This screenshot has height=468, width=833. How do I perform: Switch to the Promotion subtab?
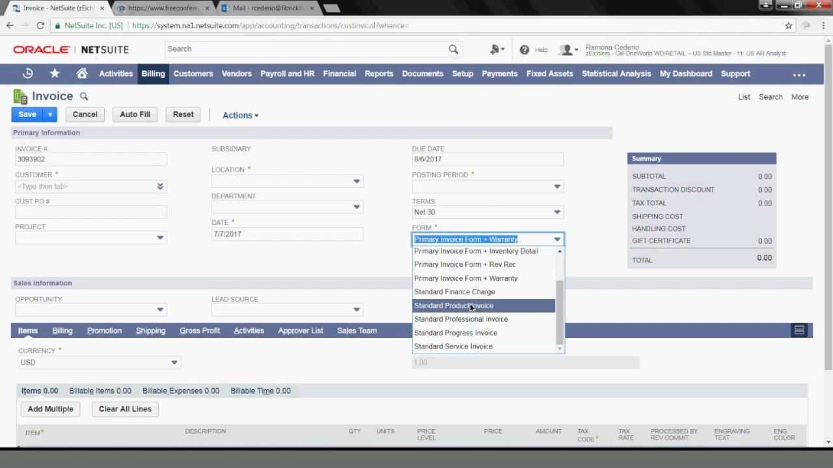click(x=104, y=330)
